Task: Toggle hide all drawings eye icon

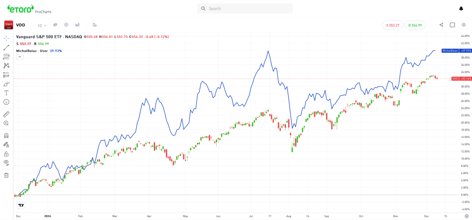Action: (6, 163)
